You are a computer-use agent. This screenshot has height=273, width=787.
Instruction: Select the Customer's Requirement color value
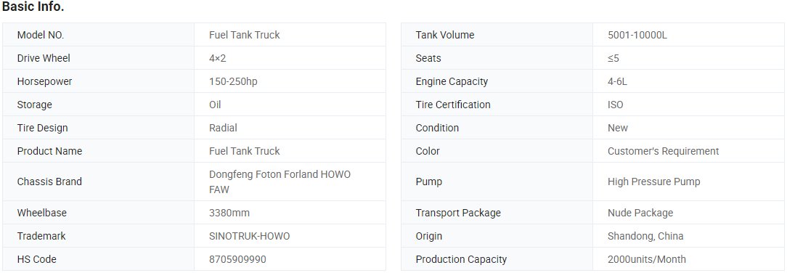tap(663, 151)
